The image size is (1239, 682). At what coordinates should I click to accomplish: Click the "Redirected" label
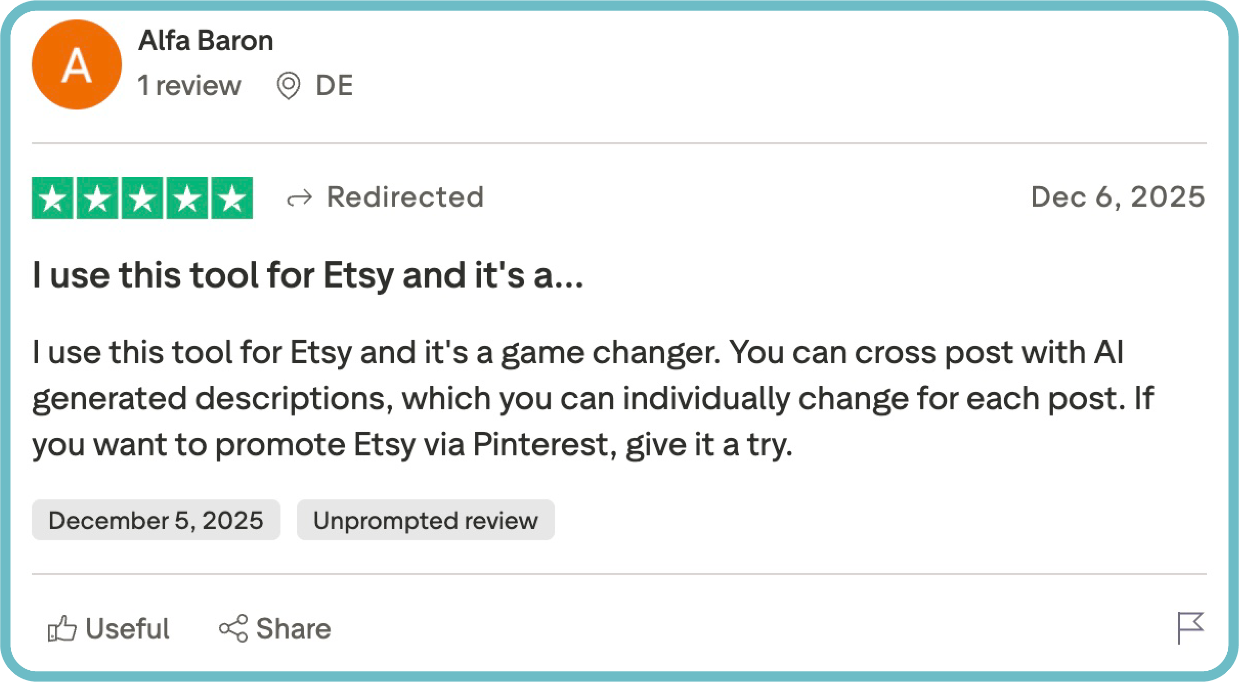coord(405,197)
